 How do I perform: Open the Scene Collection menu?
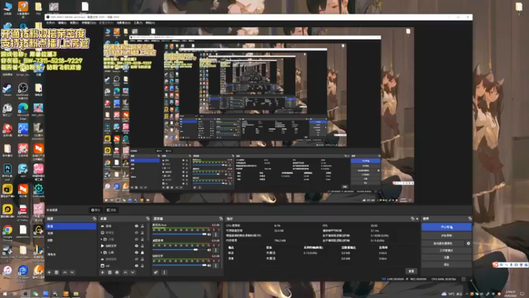coord(124,23)
